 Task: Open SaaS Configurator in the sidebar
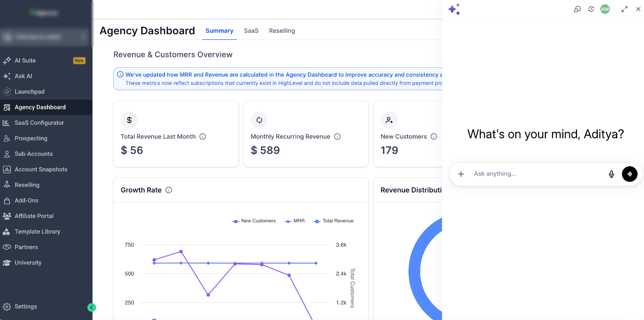point(46,123)
